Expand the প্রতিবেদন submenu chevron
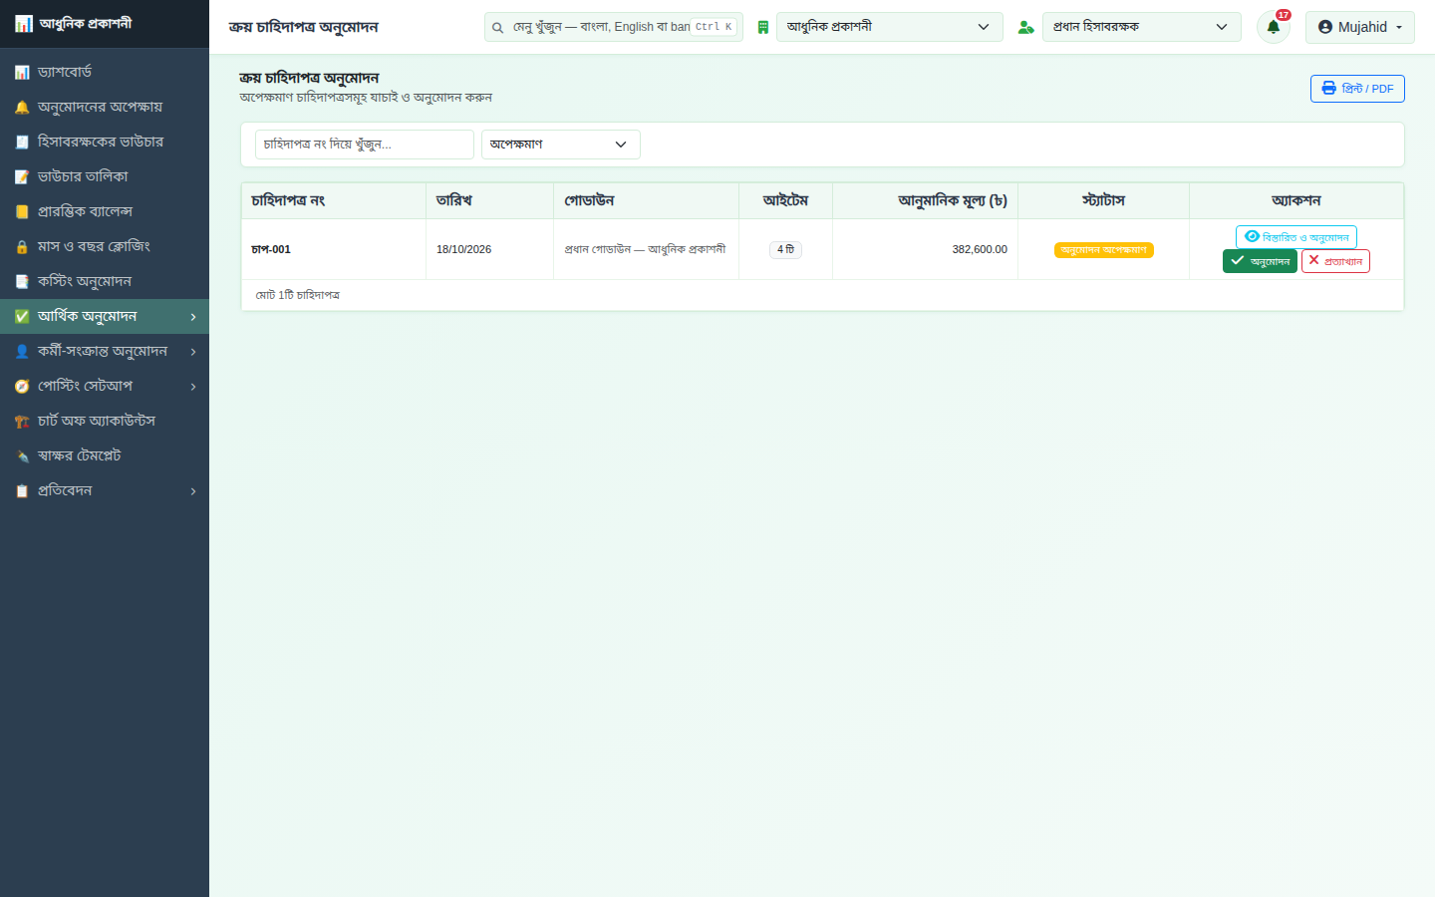1435x897 pixels. 193,491
